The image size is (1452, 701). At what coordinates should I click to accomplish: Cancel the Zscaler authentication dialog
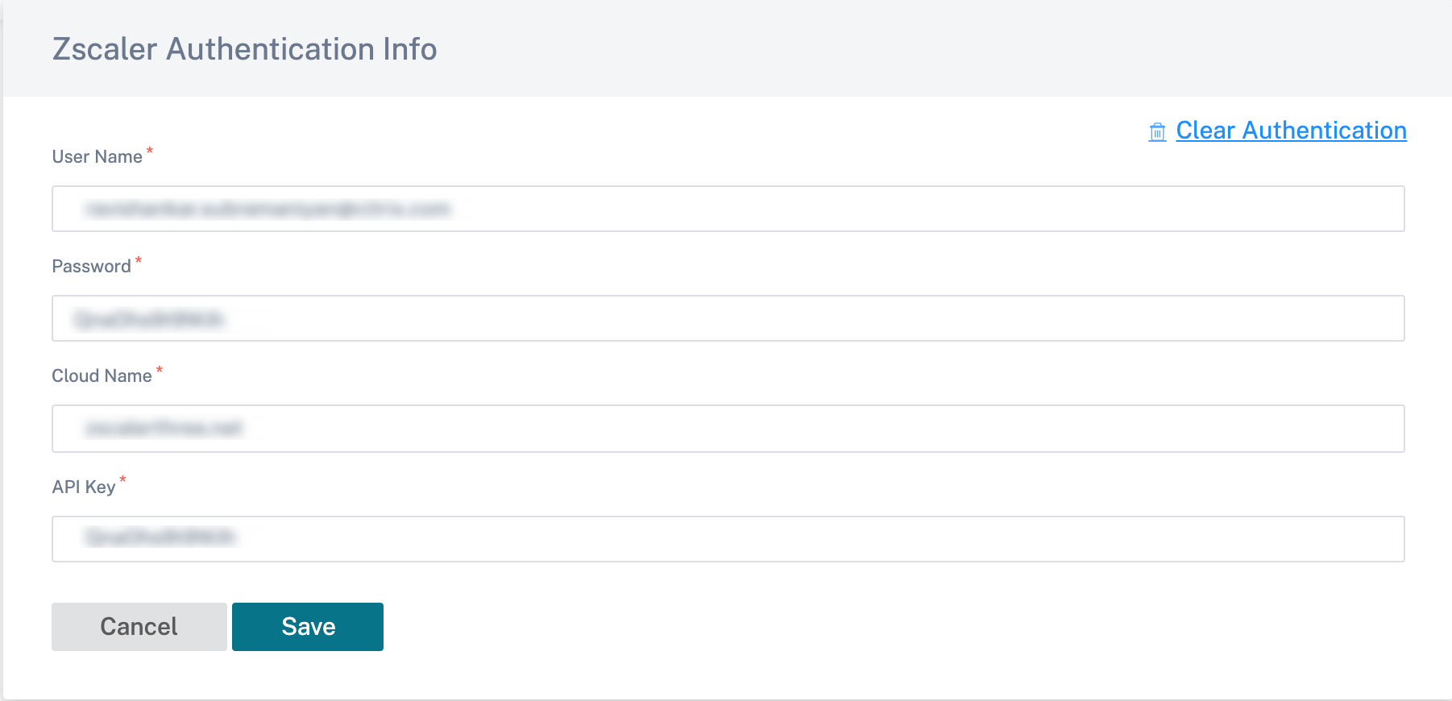[139, 627]
